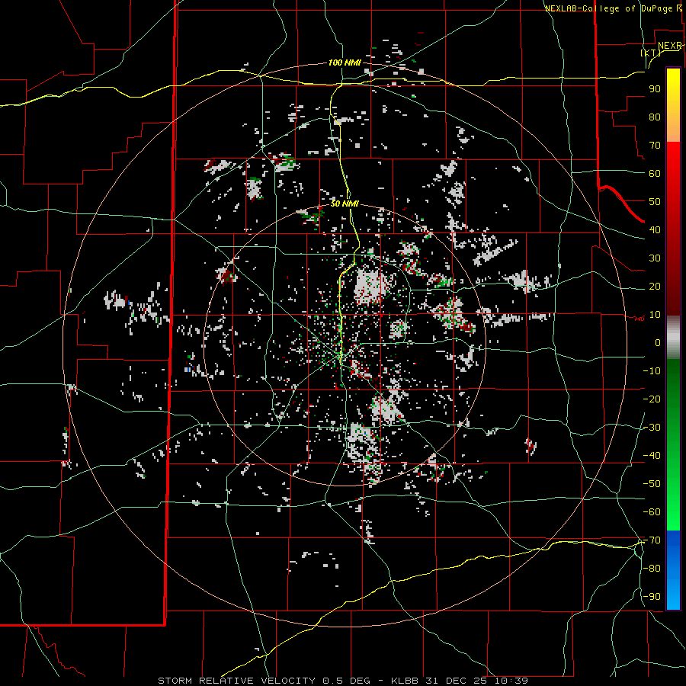Viewport: 686px width, 686px height.
Task: Click the -70 value on velocity scale
Action: coord(652,540)
